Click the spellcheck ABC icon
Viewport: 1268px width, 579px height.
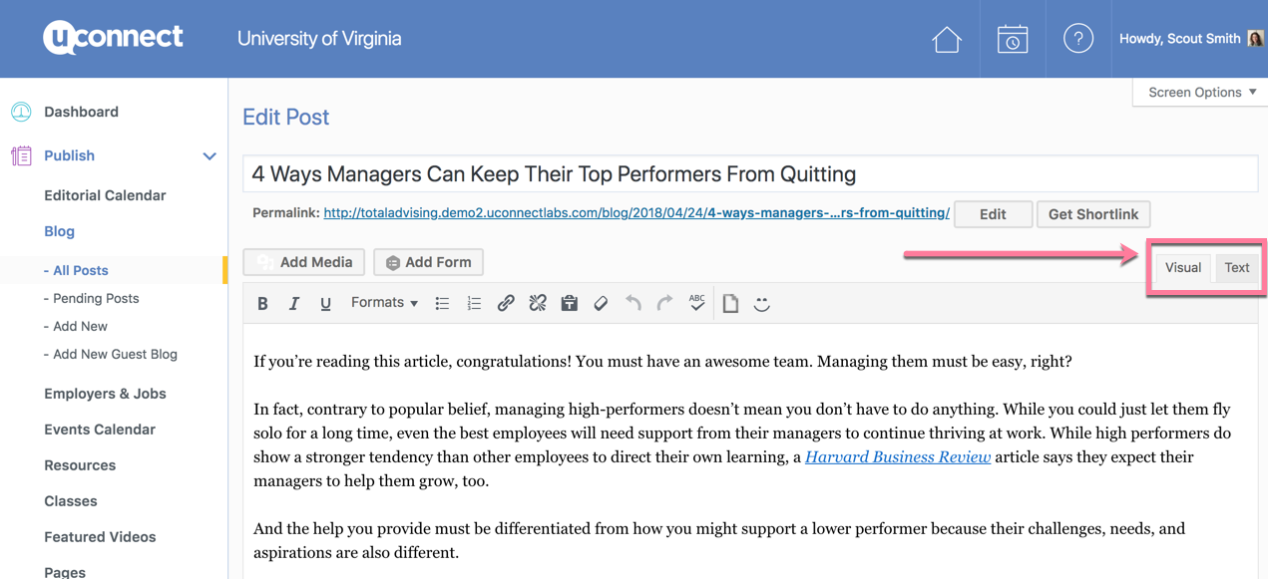tap(696, 303)
